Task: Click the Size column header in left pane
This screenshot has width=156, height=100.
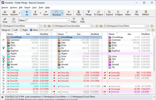Action: (28, 34)
